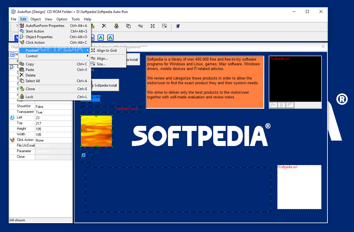Open the Help menu
This screenshot has height=232, width=354.
pyautogui.click(x=87, y=19)
